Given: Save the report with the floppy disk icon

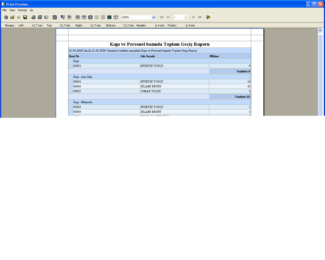Looking at the screenshot, I should click(x=25, y=17).
